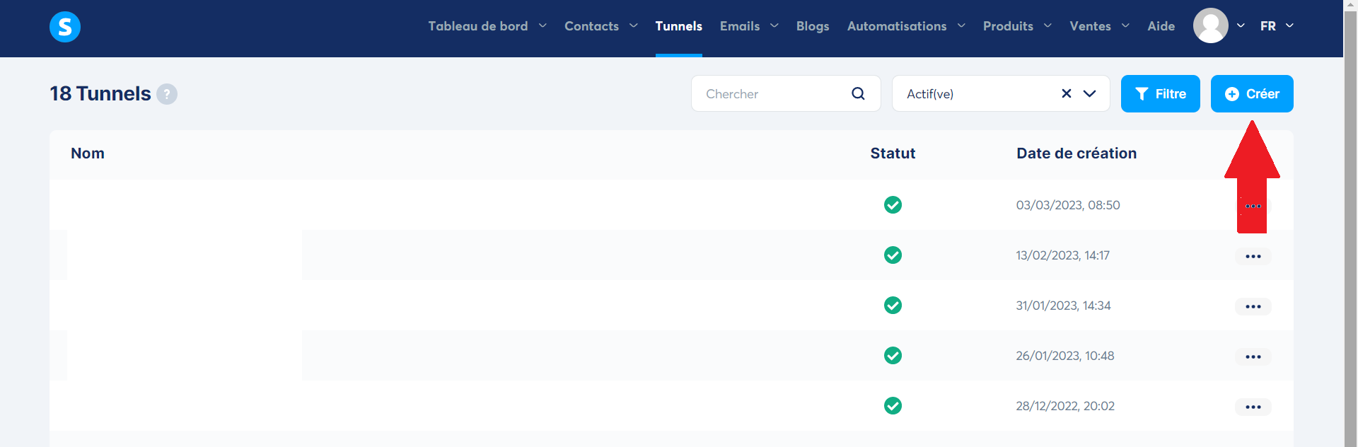
Task: Click the green status check for 03/03/2023 row
Action: coord(893,205)
